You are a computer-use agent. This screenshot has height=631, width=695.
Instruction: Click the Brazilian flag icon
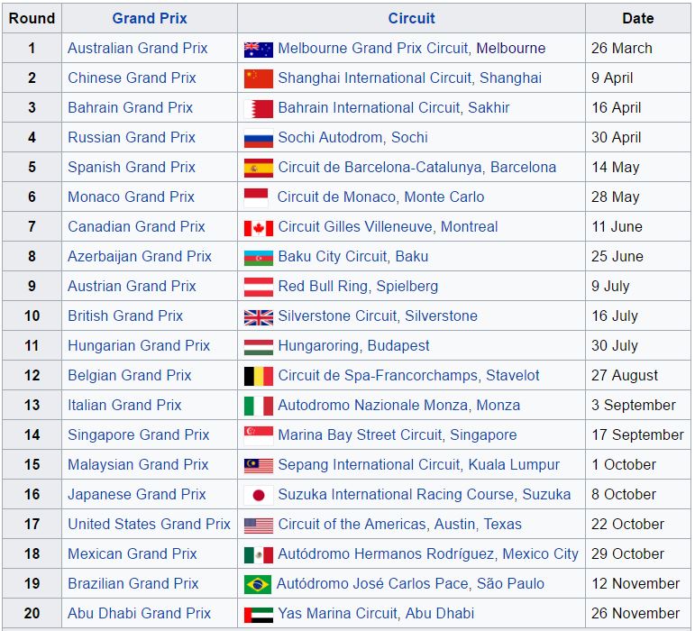click(258, 584)
